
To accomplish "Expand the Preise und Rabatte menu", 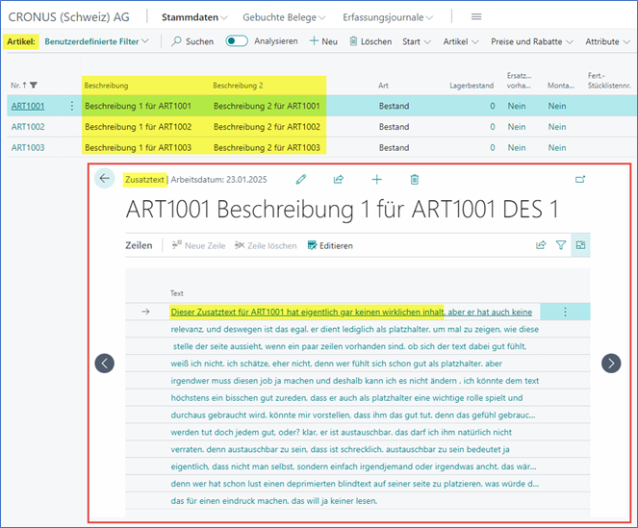I will coord(533,42).
